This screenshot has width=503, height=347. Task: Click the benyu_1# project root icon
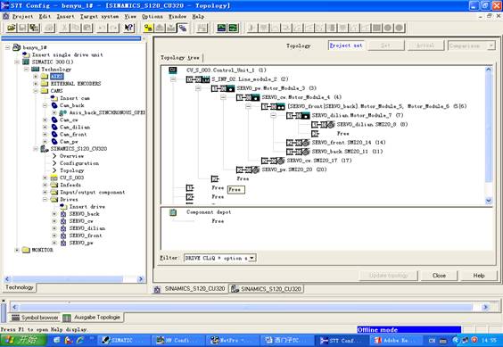tap(16, 47)
